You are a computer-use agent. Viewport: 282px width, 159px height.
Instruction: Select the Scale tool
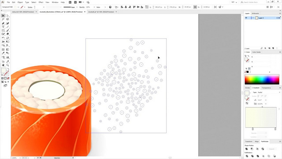pyautogui.click(x=7, y=38)
